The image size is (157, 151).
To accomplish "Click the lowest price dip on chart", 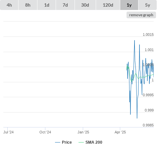I will click(137, 118).
